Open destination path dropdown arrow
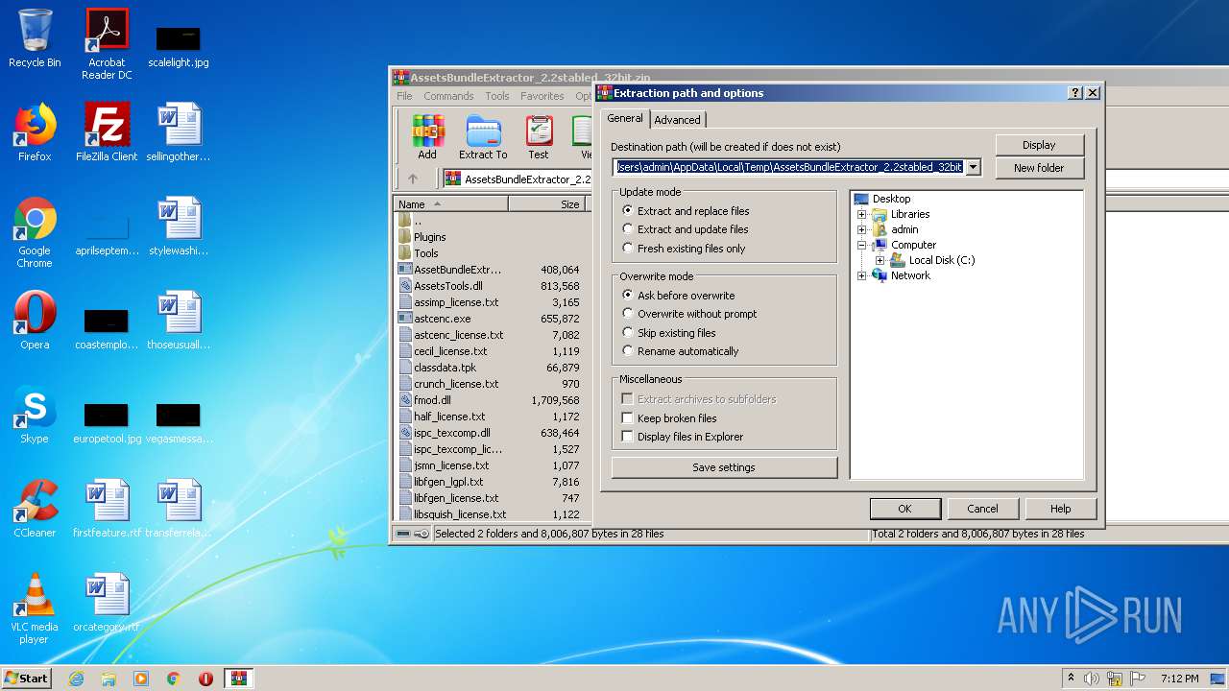 coord(973,167)
